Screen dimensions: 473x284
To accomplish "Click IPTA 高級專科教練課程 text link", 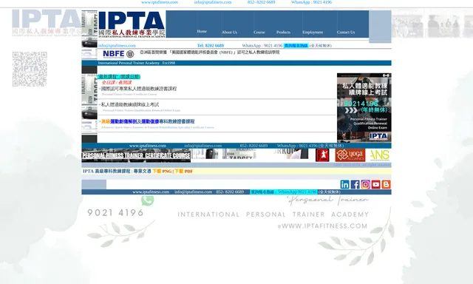I will (x=106, y=171).
